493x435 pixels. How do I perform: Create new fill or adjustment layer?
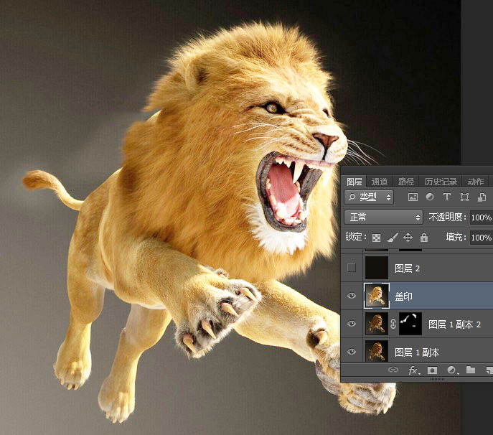(452, 370)
